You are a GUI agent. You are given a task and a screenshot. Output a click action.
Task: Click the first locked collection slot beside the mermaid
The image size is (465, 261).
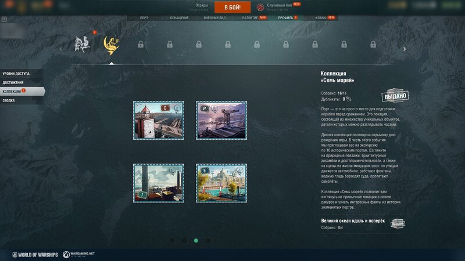tap(141, 45)
